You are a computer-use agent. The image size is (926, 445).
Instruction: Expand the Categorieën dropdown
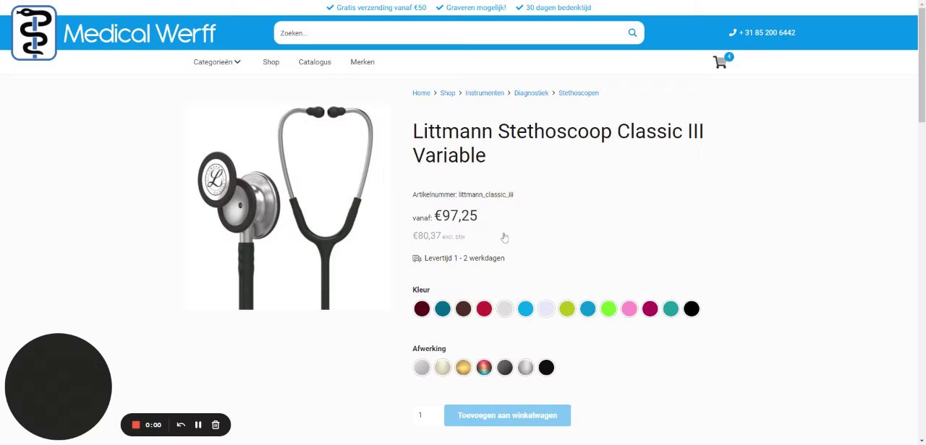(x=217, y=62)
